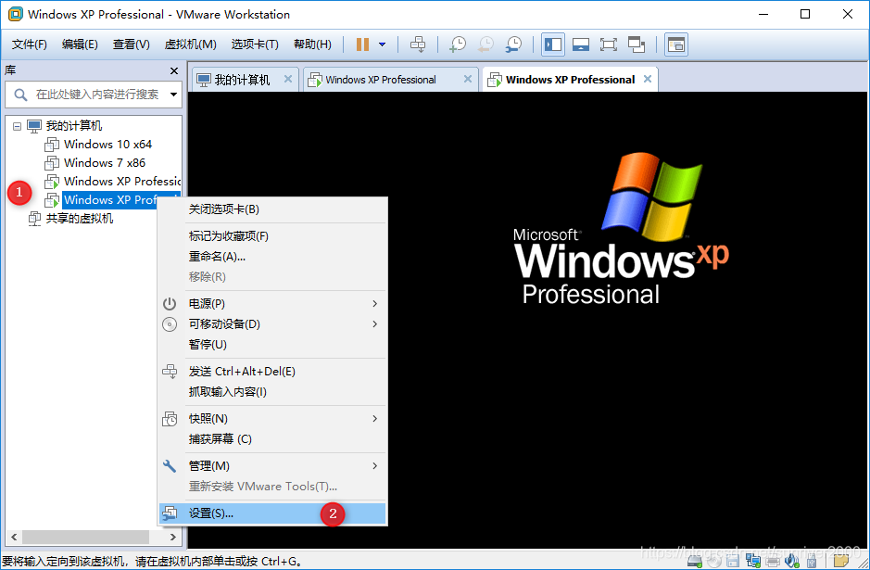The width and height of the screenshot is (870, 570).
Task: Expand the 可移动设备(D) submenu
Action: click(x=272, y=324)
